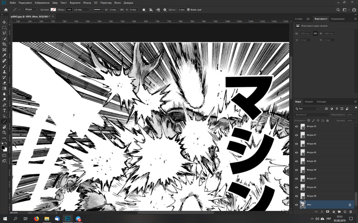
Task: Switch to the Історія tab
Action: [x=298, y=19]
